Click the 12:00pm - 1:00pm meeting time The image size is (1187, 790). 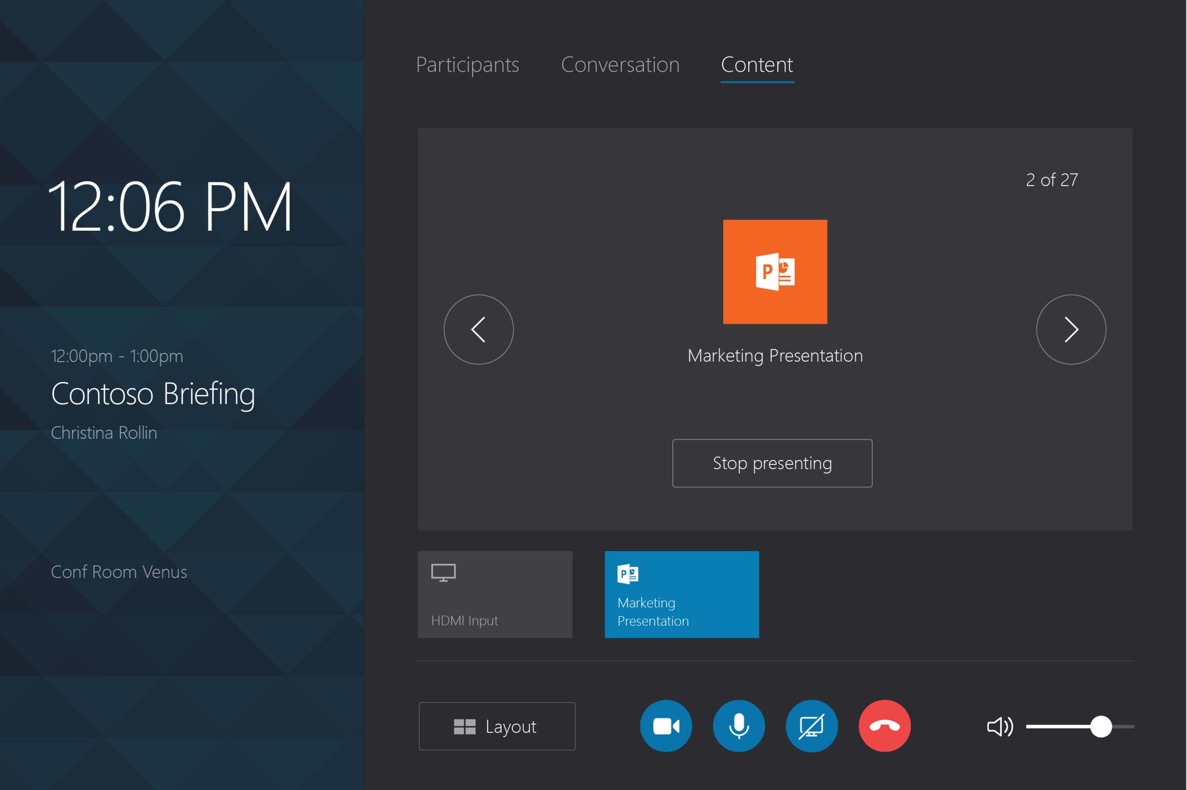pos(117,356)
